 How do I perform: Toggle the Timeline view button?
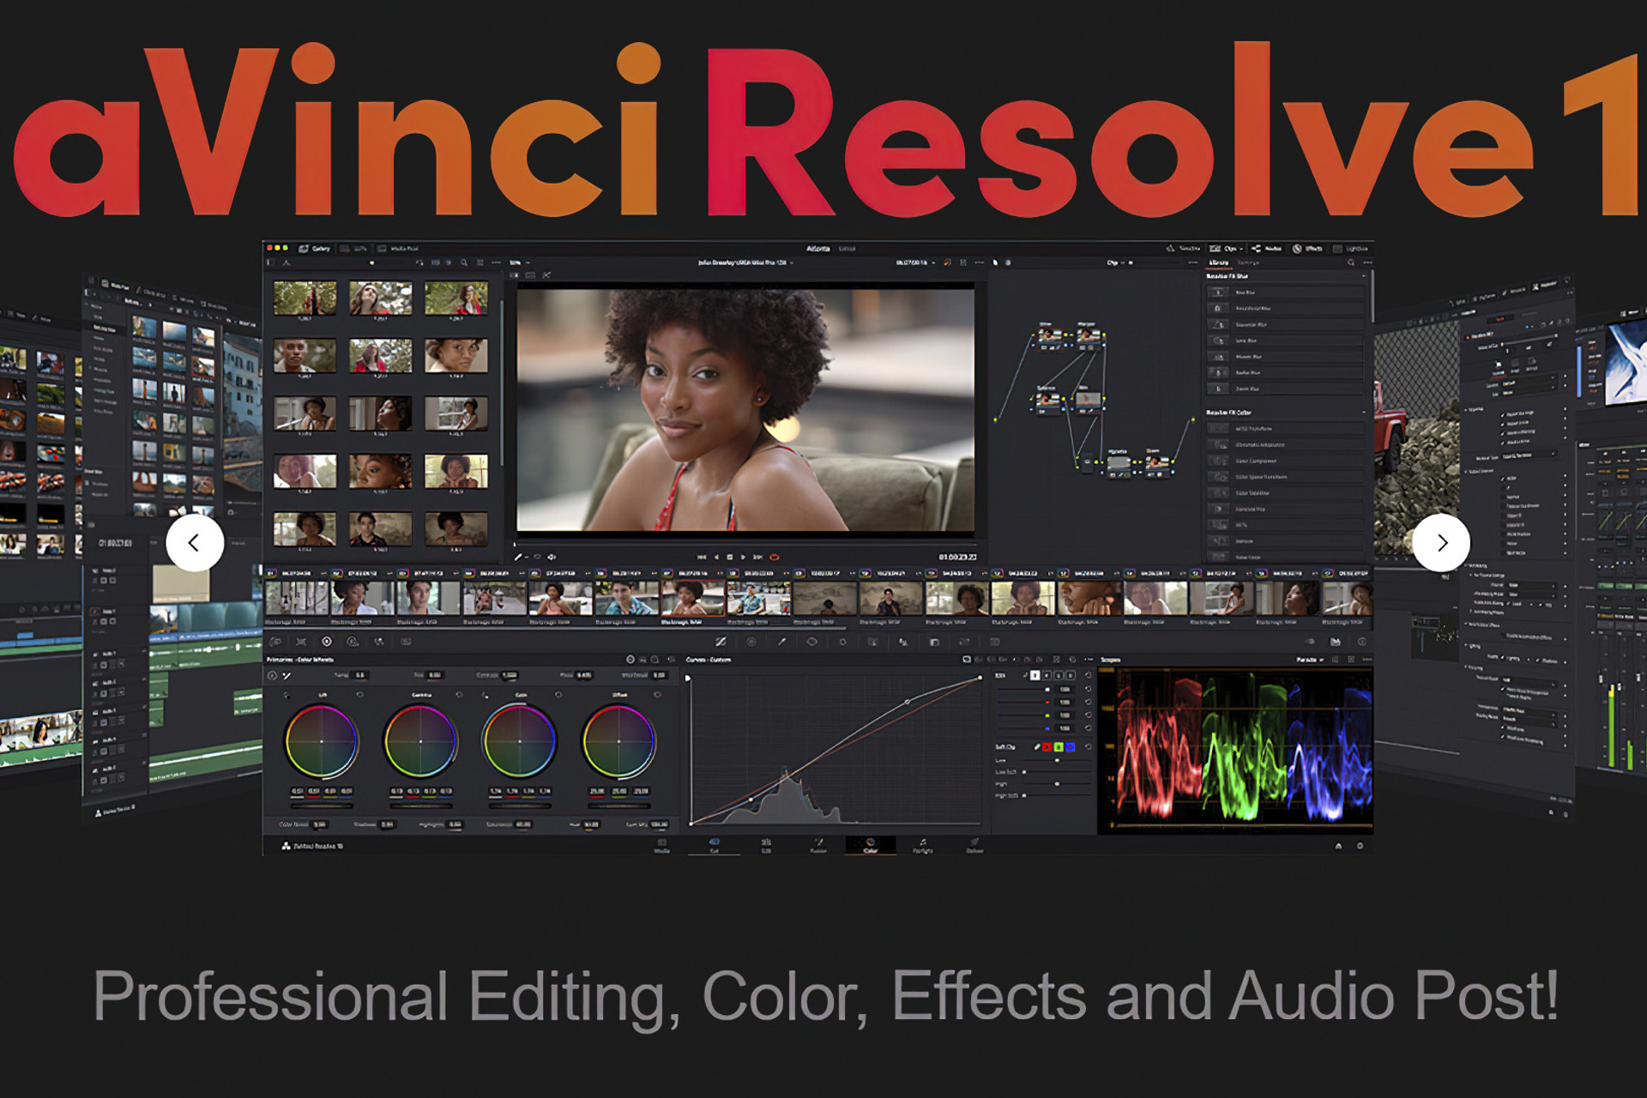tap(1182, 248)
